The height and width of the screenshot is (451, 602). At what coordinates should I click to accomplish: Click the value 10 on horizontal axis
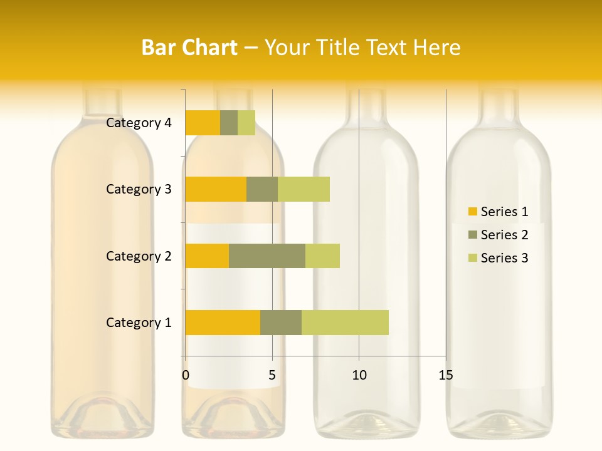tap(359, 375)
